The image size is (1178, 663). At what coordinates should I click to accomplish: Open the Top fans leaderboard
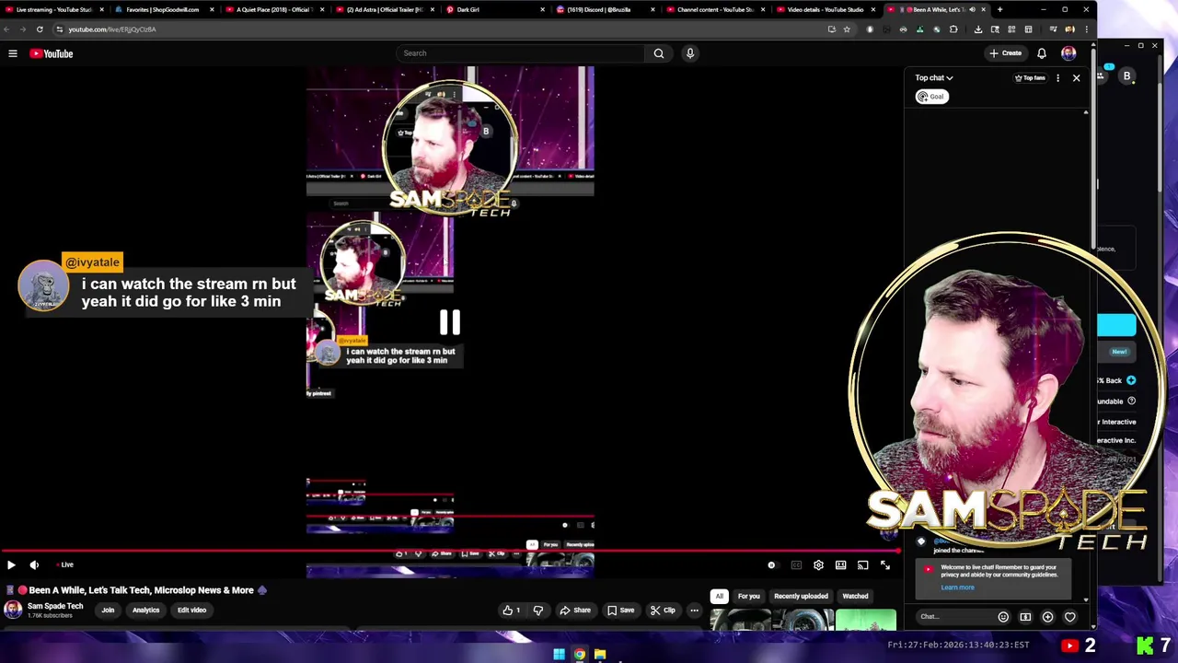click(x=1030, y=78)
